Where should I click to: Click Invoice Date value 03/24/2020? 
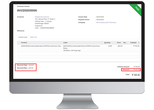(100, 17)
